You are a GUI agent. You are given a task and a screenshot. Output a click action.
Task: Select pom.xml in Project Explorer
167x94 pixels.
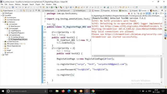pos(10,52)
